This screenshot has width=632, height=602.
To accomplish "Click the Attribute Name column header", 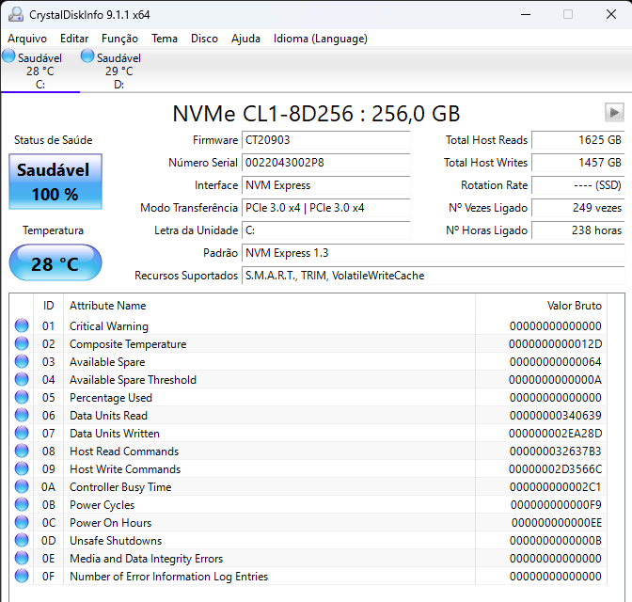I will point(269,306).
